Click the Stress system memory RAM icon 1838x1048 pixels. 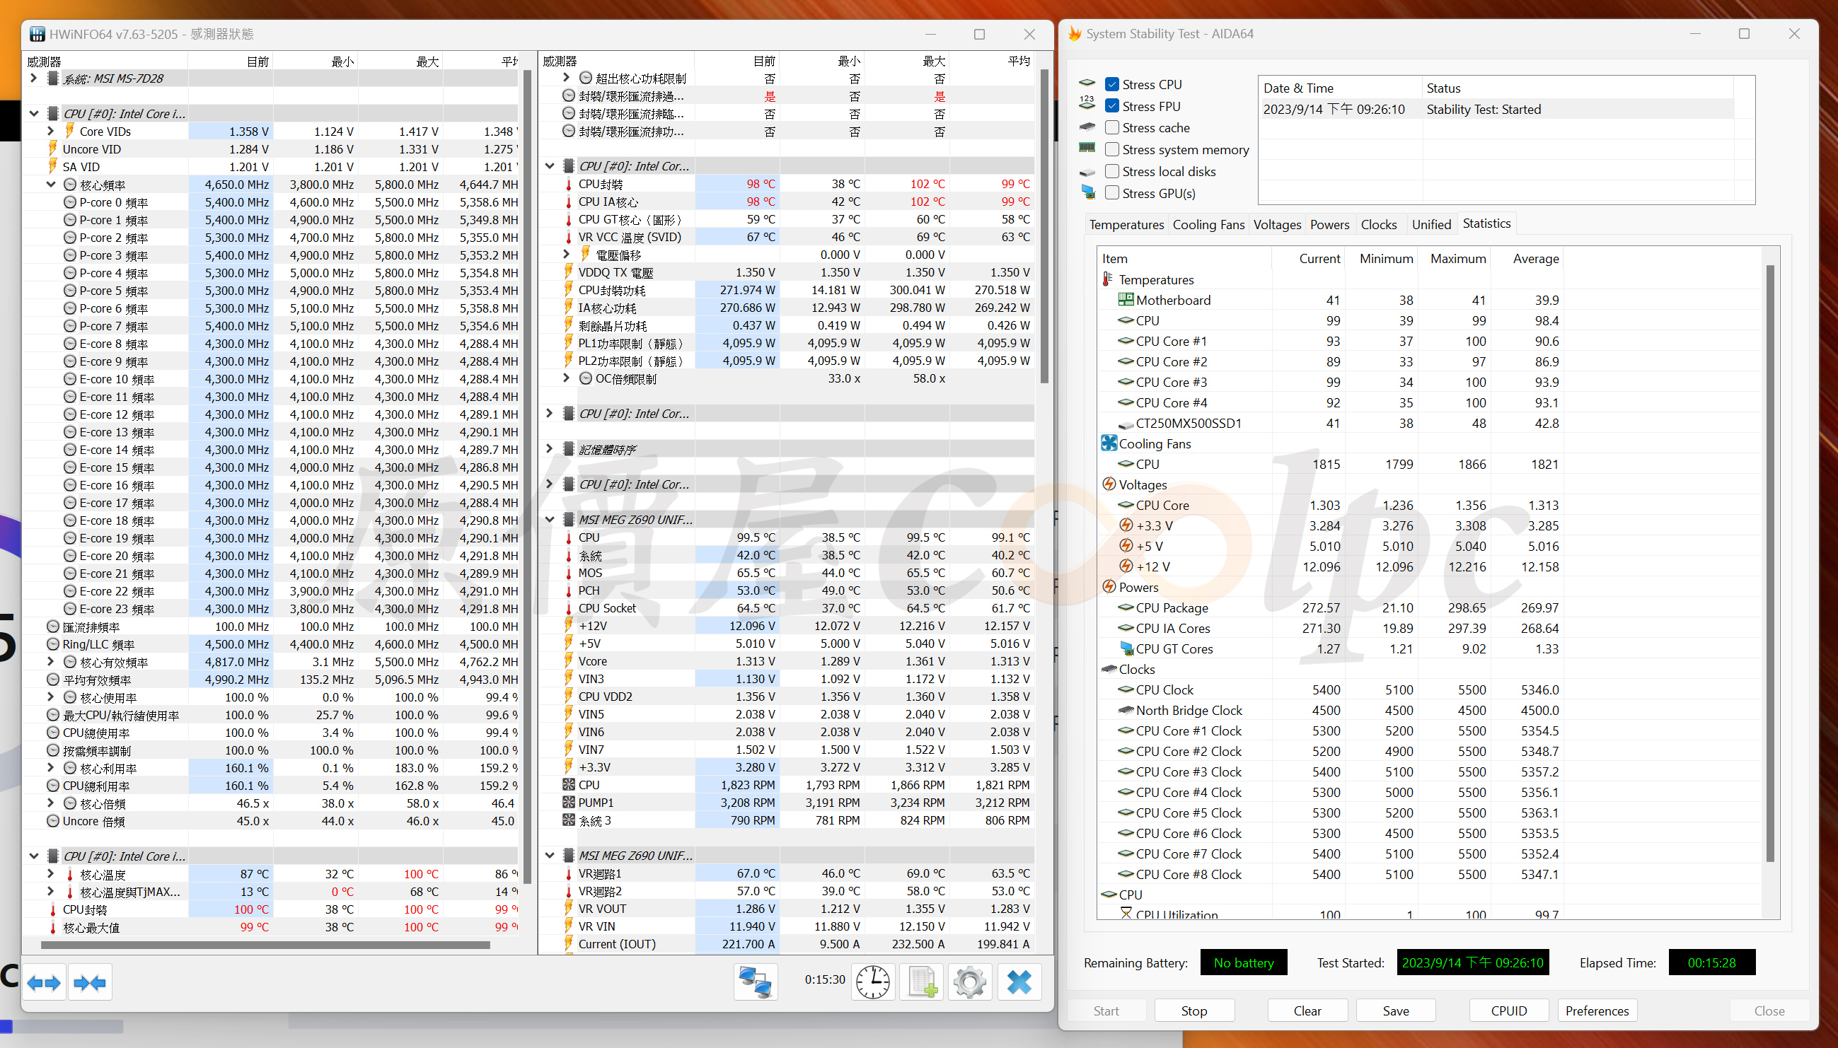pos(1087,149)
